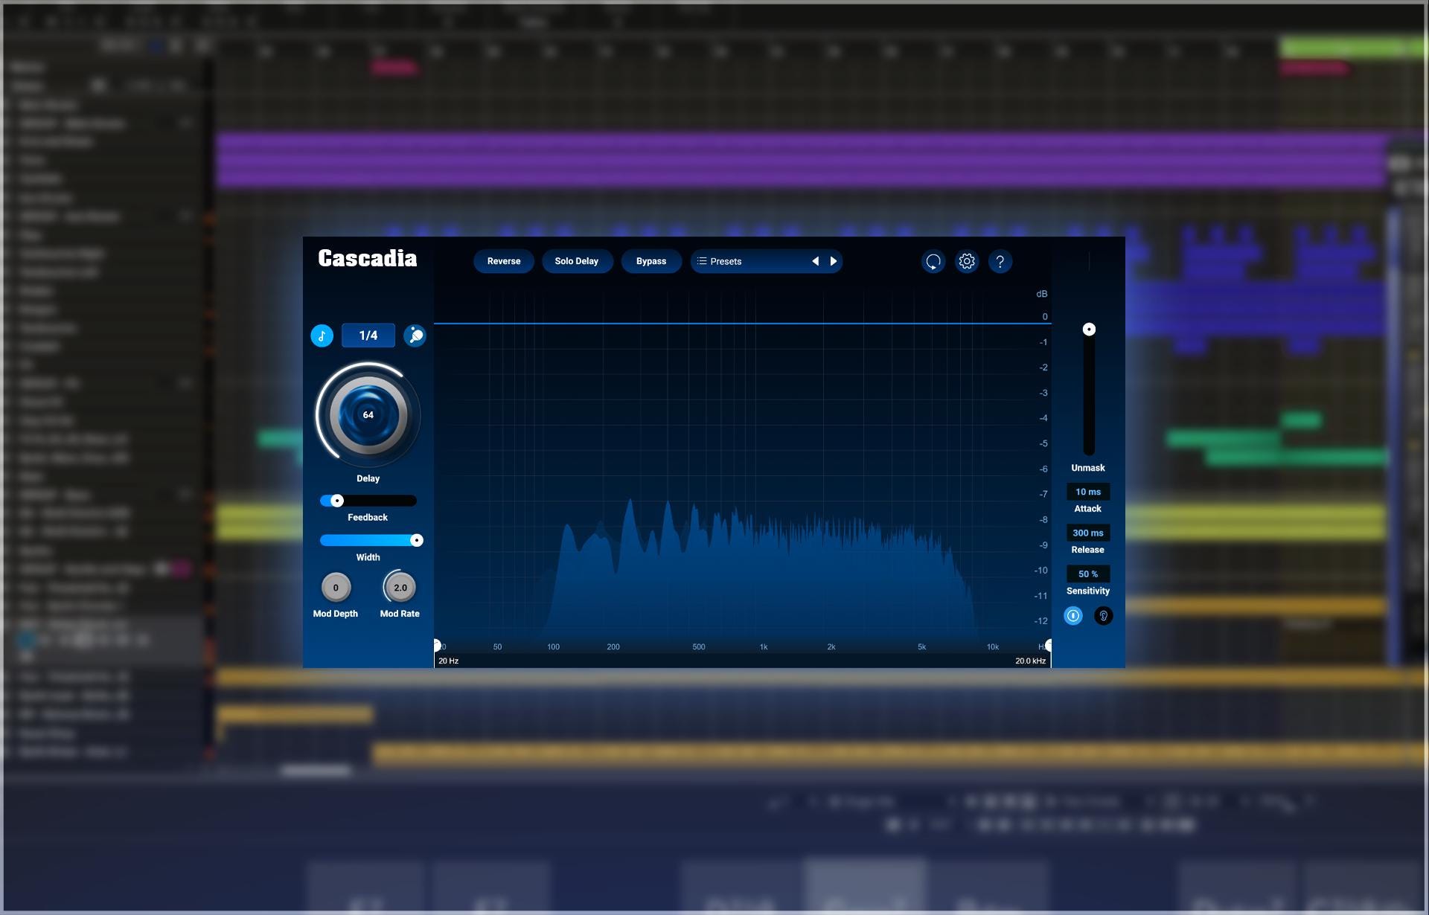
Task: Click the Cascadia logo title
Action: (x=368, y=258)
